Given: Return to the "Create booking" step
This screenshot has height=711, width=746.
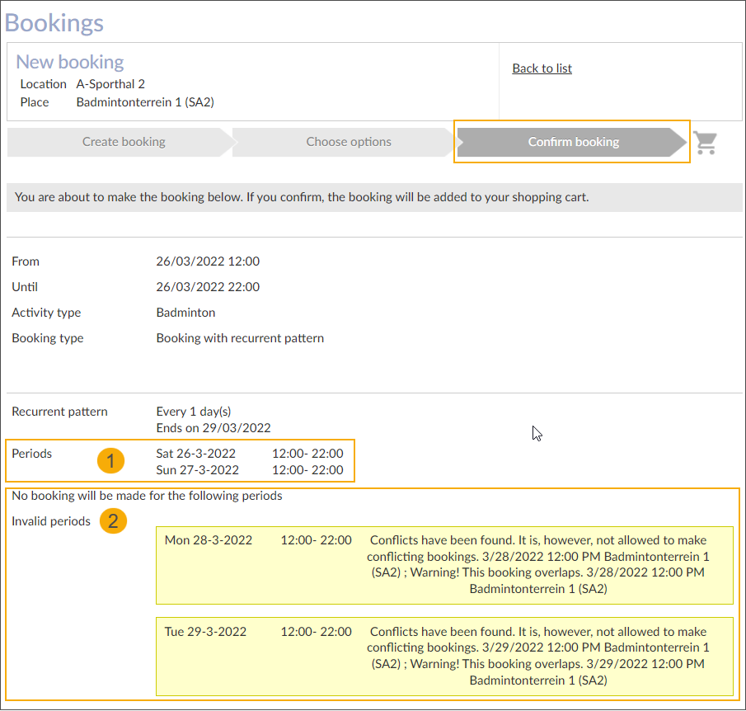Looking at the screenshot, I should (123, 142).
